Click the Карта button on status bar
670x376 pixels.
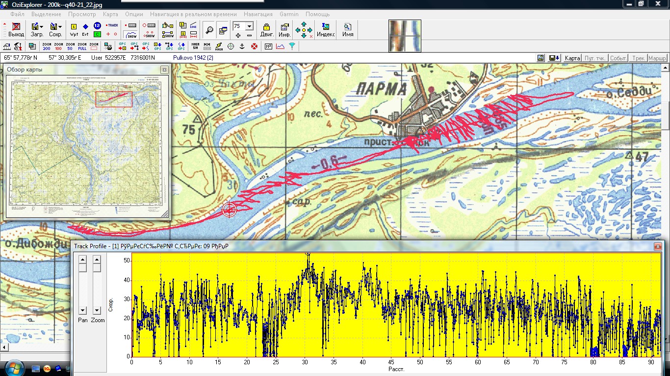point(572,58)
